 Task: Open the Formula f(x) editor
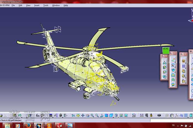coord(37,115)
